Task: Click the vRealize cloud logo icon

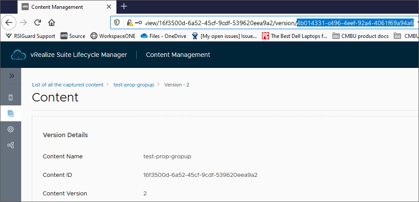Action: [19, 55]
